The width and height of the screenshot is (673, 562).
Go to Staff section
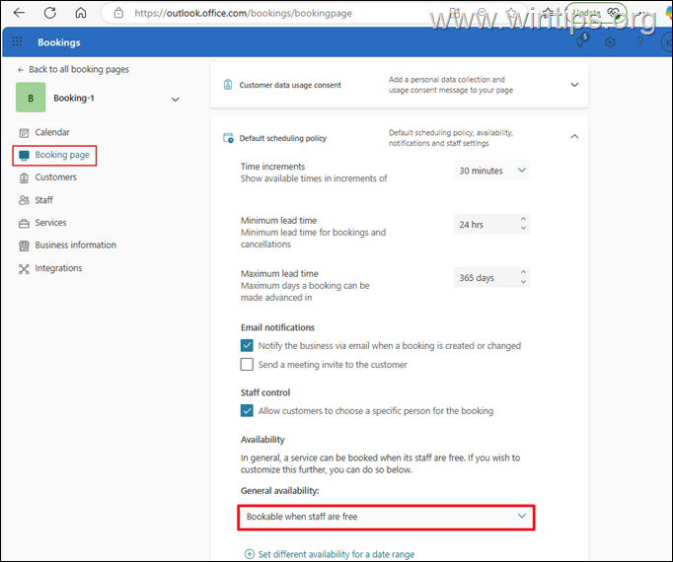click(43, 200)
